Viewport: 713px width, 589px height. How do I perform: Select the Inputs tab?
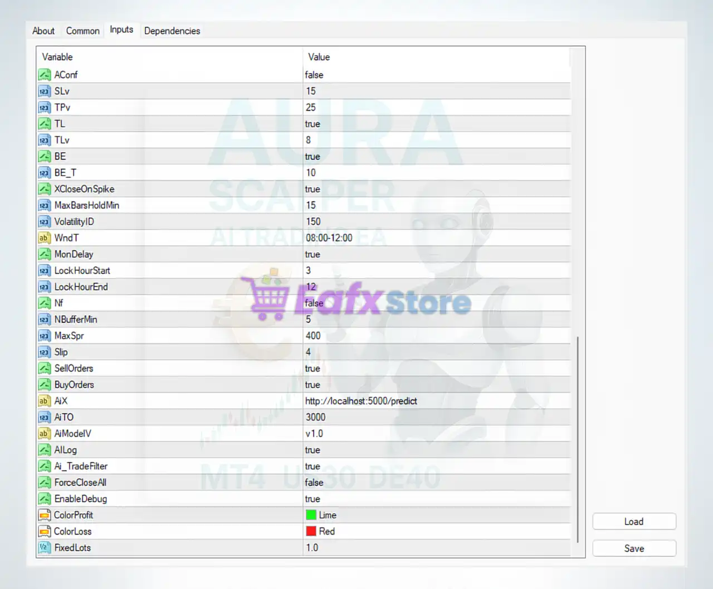coord(121,30)
